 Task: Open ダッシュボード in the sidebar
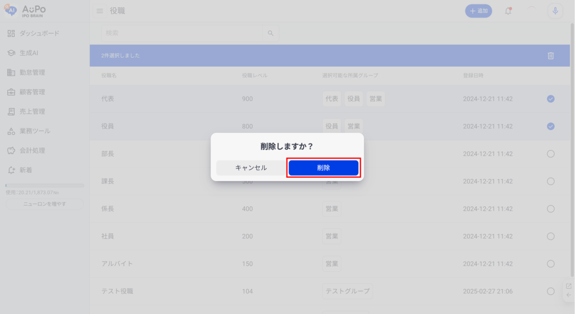[39, 34]
